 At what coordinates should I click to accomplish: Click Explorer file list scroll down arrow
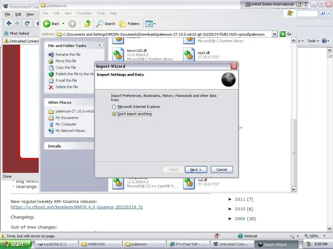coord(294,189)
